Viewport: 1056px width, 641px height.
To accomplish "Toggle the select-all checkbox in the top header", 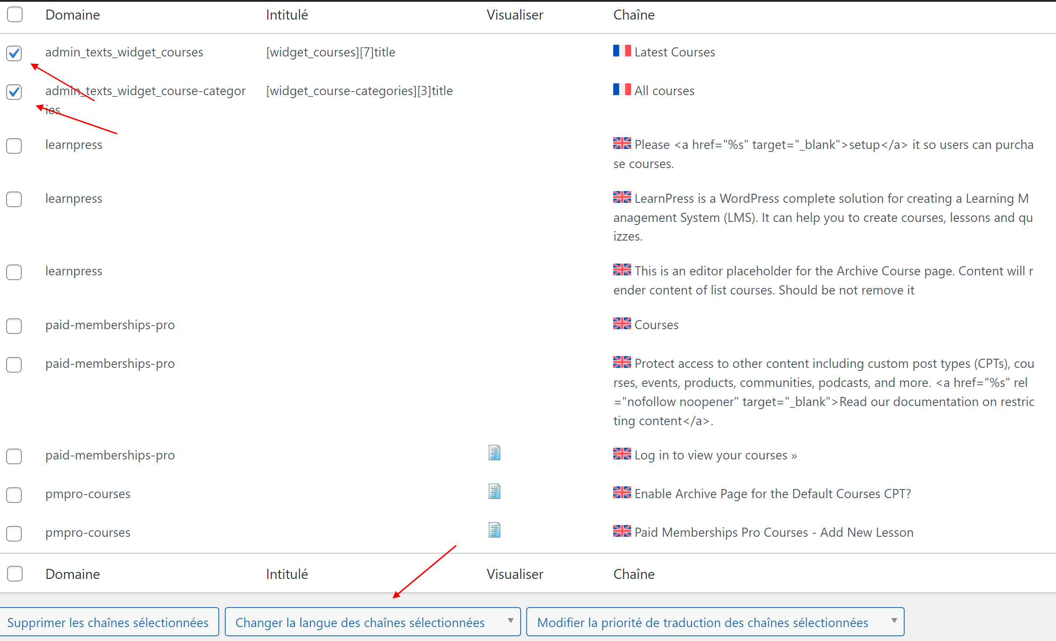I will [x=14, y=14].
